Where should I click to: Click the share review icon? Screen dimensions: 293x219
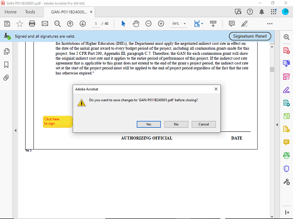coord(238,12)
